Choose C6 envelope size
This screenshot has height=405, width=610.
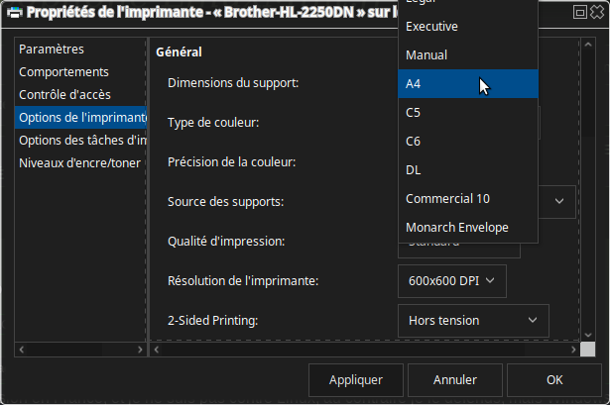pyautogui.click(x=467, y=142)
